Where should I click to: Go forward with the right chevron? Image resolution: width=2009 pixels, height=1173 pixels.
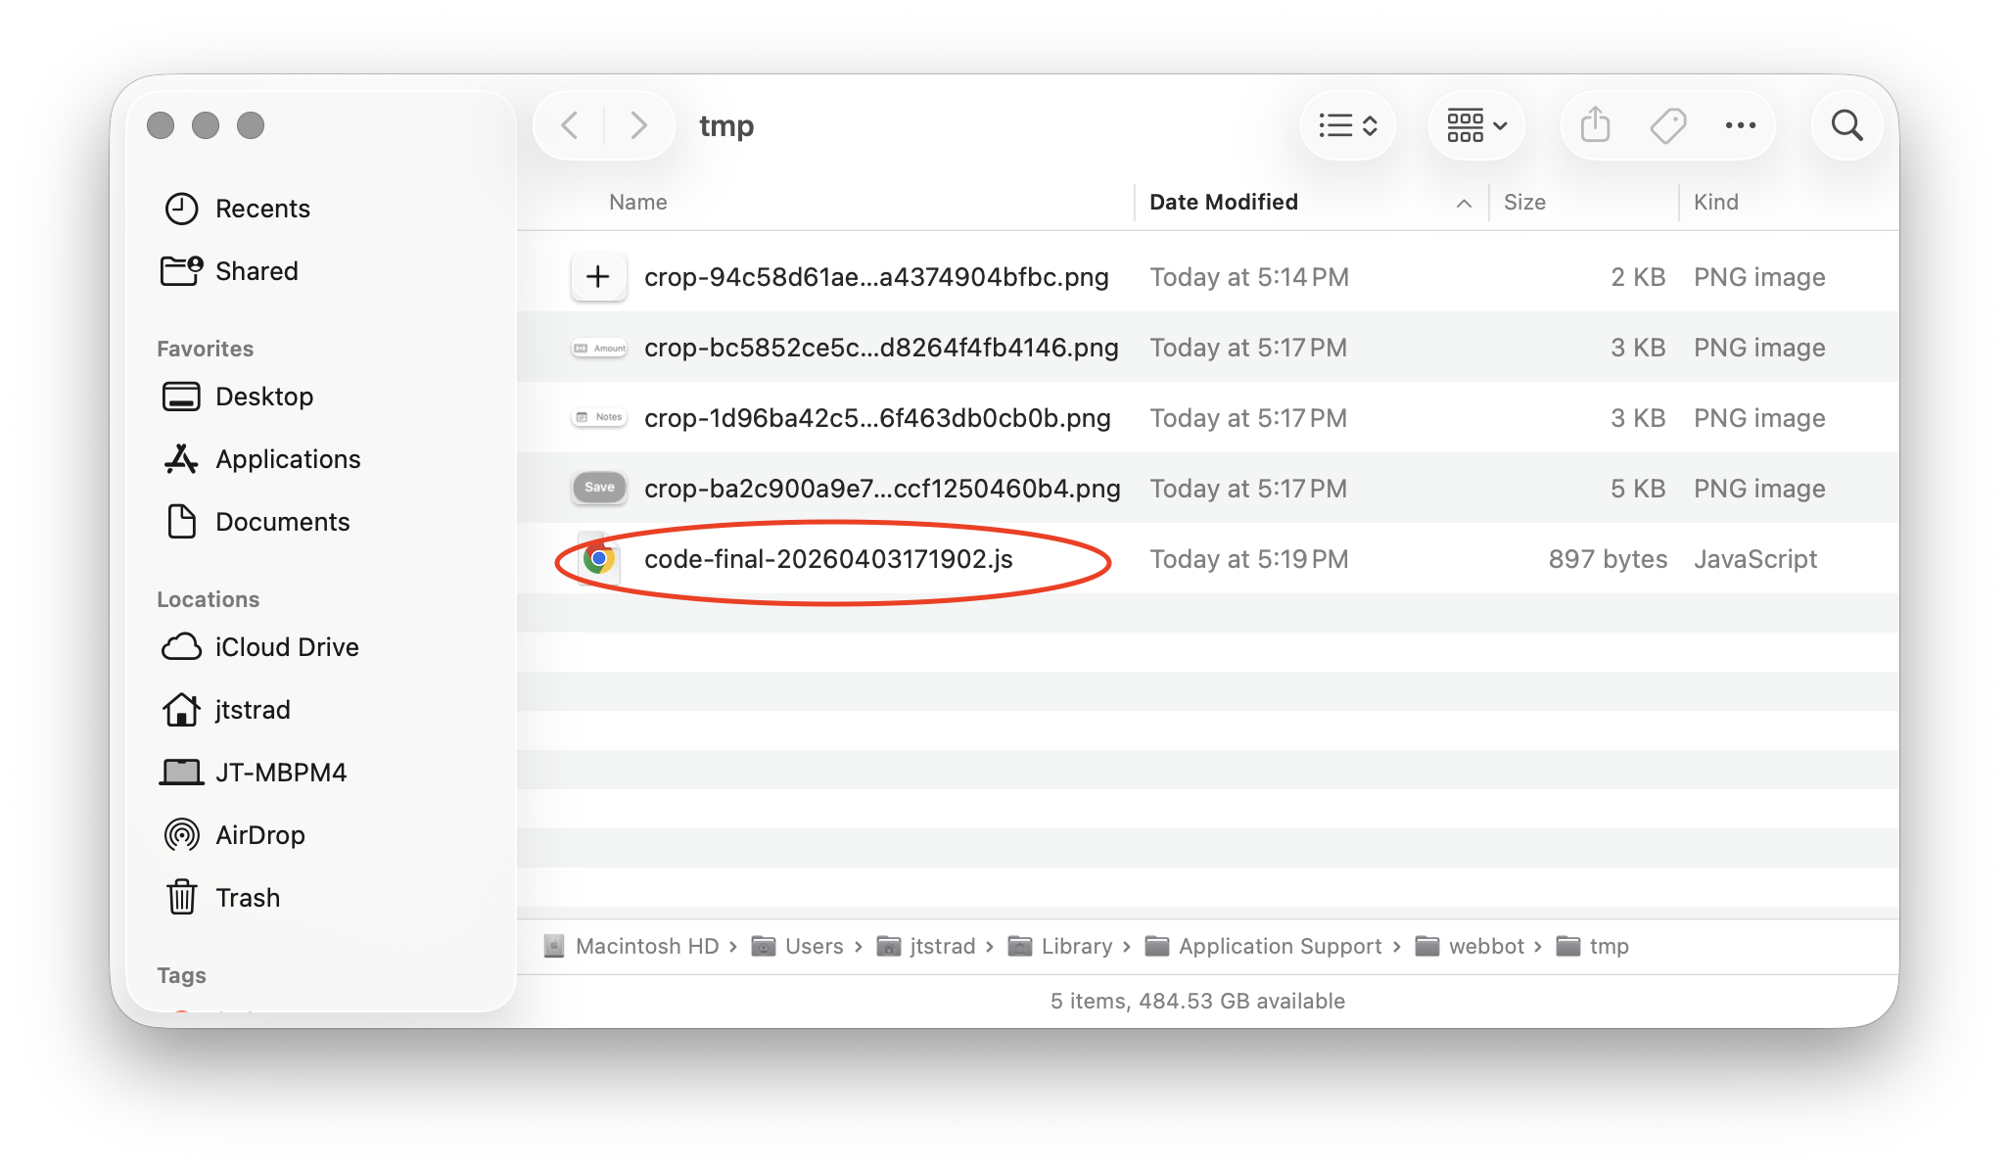pyautogui.click(x=638, y=125)
